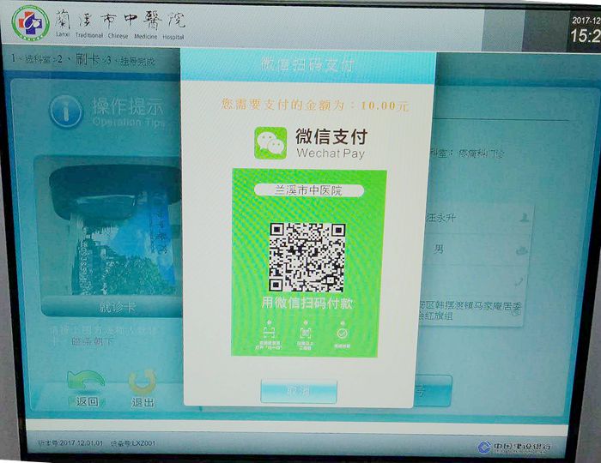Click the yellow 退出 exit icon
Viewport: 601px width, 463px height.
pos(143,382)
